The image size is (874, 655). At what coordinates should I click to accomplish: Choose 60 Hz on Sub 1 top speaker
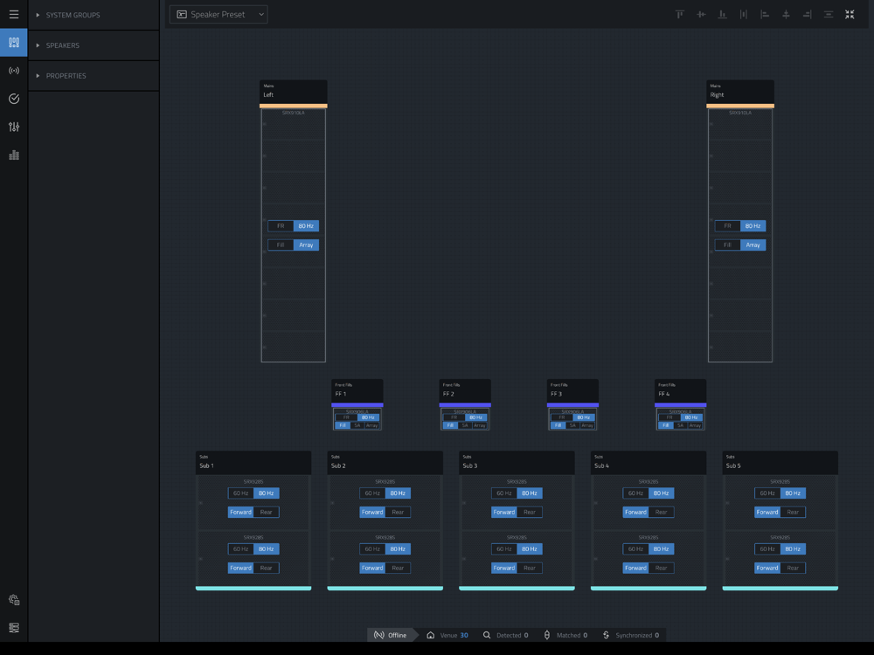[x=241, y=493]
